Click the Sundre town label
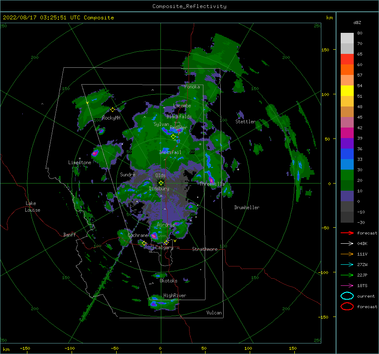 pyautogui.click(x=128, y=174)
